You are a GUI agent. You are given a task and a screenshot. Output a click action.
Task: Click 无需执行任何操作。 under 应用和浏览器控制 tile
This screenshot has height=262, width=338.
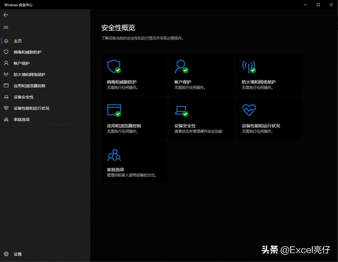coord(123,131)
